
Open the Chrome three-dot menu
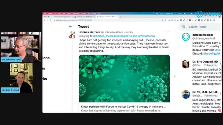[220, 20]
